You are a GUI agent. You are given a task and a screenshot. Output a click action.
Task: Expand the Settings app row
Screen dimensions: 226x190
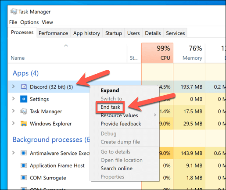pos(14,99)
